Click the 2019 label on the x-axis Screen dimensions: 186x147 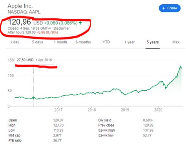click(x=125, y=110)
